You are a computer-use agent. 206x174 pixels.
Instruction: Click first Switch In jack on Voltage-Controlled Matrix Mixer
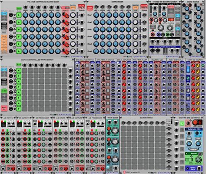pyautogui.click(x=11, y=15)
